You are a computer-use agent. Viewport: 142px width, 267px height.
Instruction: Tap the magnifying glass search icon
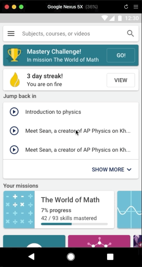(130, 33)
